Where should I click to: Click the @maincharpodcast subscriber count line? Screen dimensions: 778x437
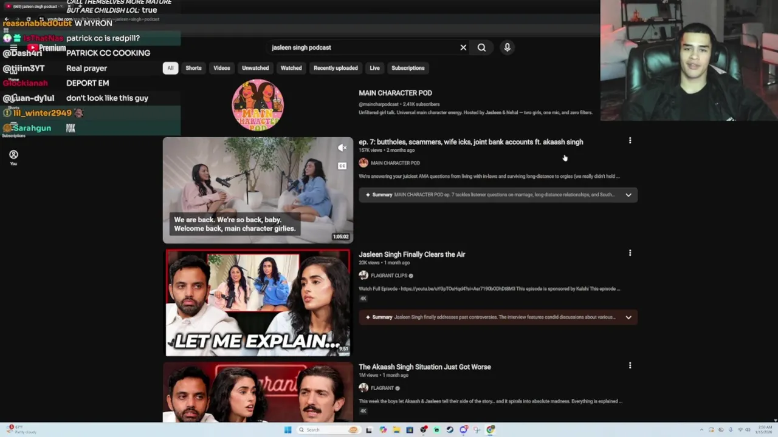(x=399, y=104)
